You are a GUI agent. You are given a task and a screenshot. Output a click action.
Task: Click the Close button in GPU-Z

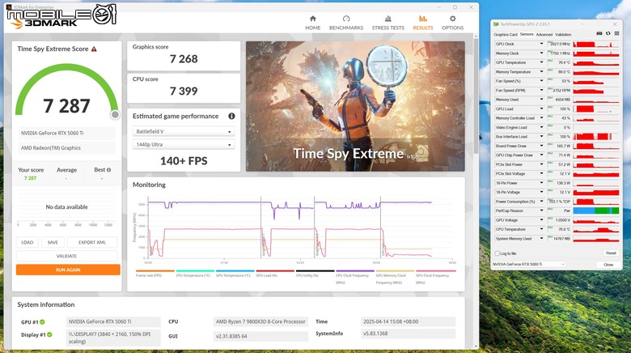608,265
